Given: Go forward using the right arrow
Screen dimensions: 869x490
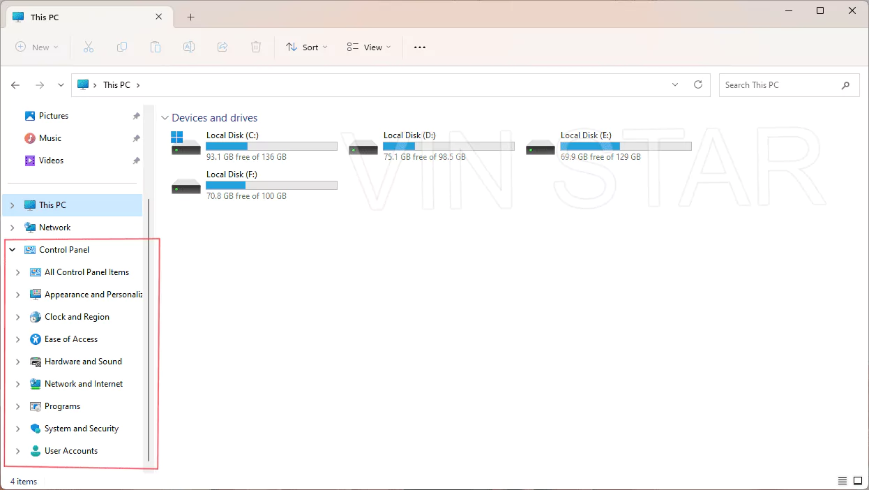Looking at the screenshot, I should [x=40, y=85].
